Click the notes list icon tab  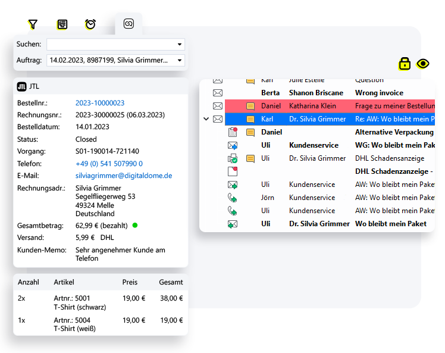click(x=62, y=24)
